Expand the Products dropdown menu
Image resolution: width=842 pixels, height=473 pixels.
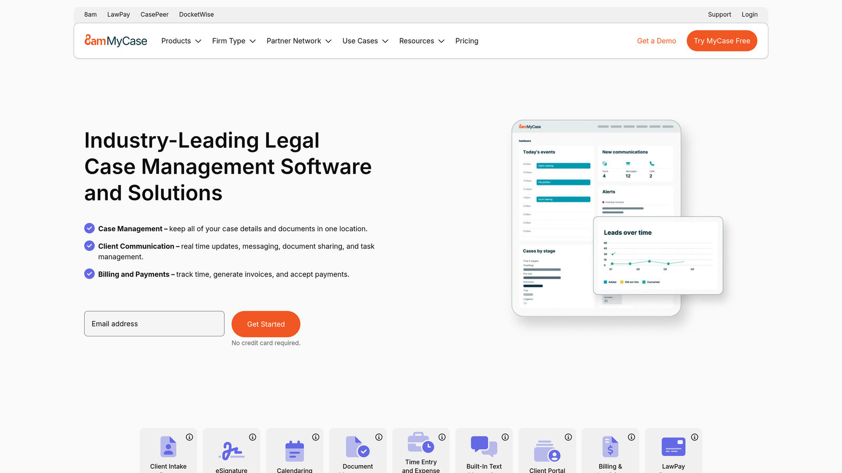pyautogui.click(x=181, y=41)
